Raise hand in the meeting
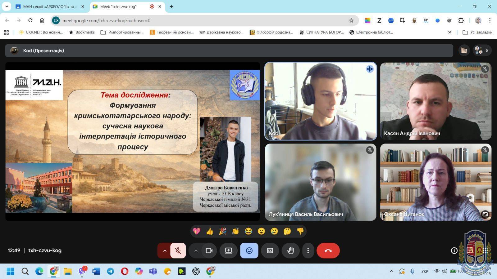The width and height of the screenshot is (497, 279). click(290, 250)
